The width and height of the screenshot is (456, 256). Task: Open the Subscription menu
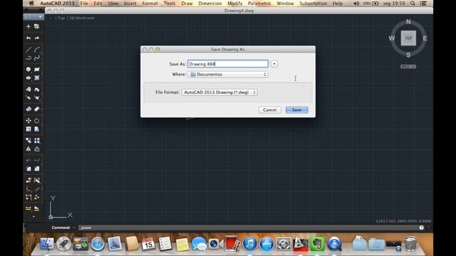(x=313, y=4)
